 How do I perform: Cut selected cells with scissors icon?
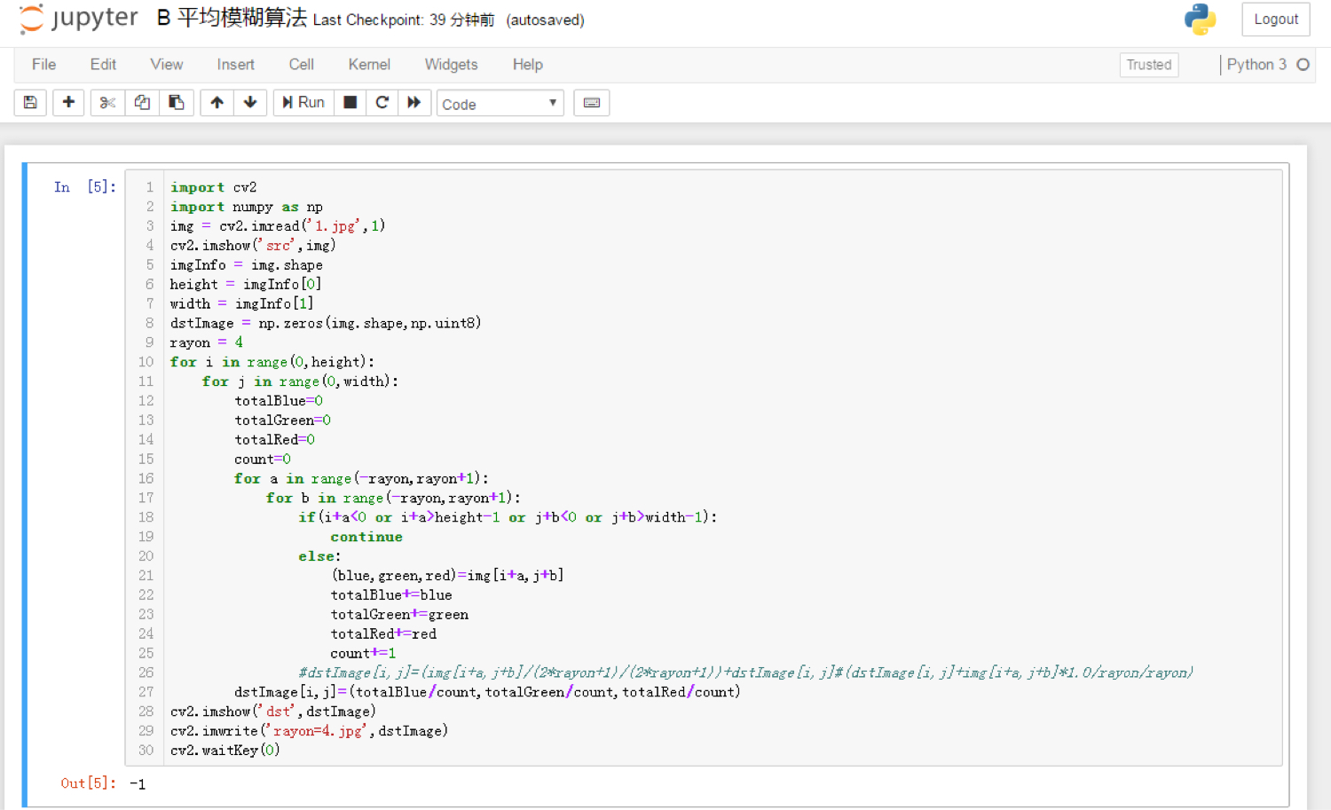(x=107, y=103)
